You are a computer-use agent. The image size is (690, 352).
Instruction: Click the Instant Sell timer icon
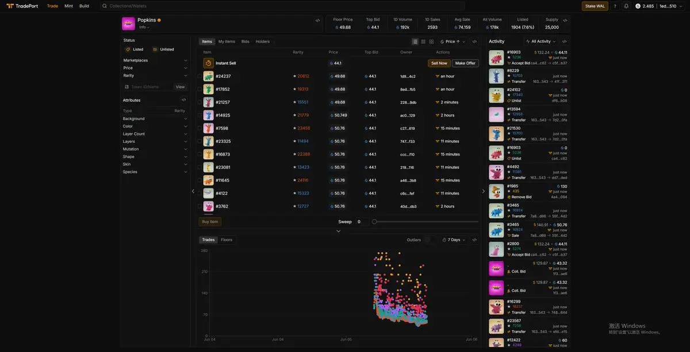(208, 63)
